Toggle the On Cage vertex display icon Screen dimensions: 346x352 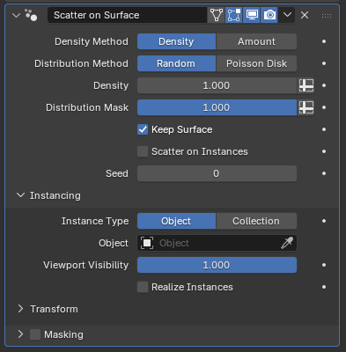point(217,15)
